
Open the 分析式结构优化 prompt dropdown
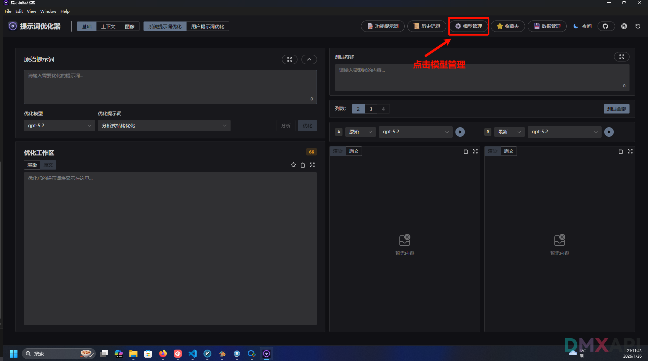[x=164, y=125]
